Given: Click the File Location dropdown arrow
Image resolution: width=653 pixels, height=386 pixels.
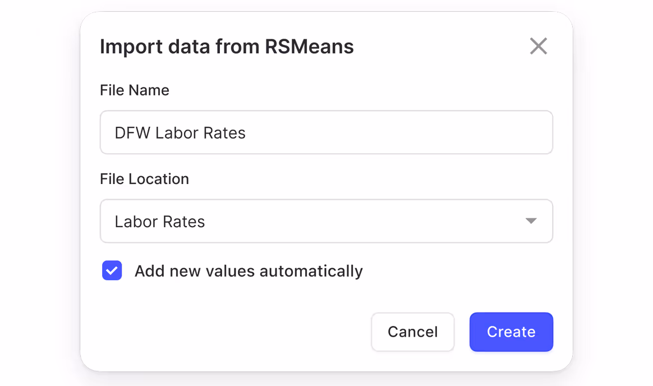Looking at the screenshot, I should point(531,221).
